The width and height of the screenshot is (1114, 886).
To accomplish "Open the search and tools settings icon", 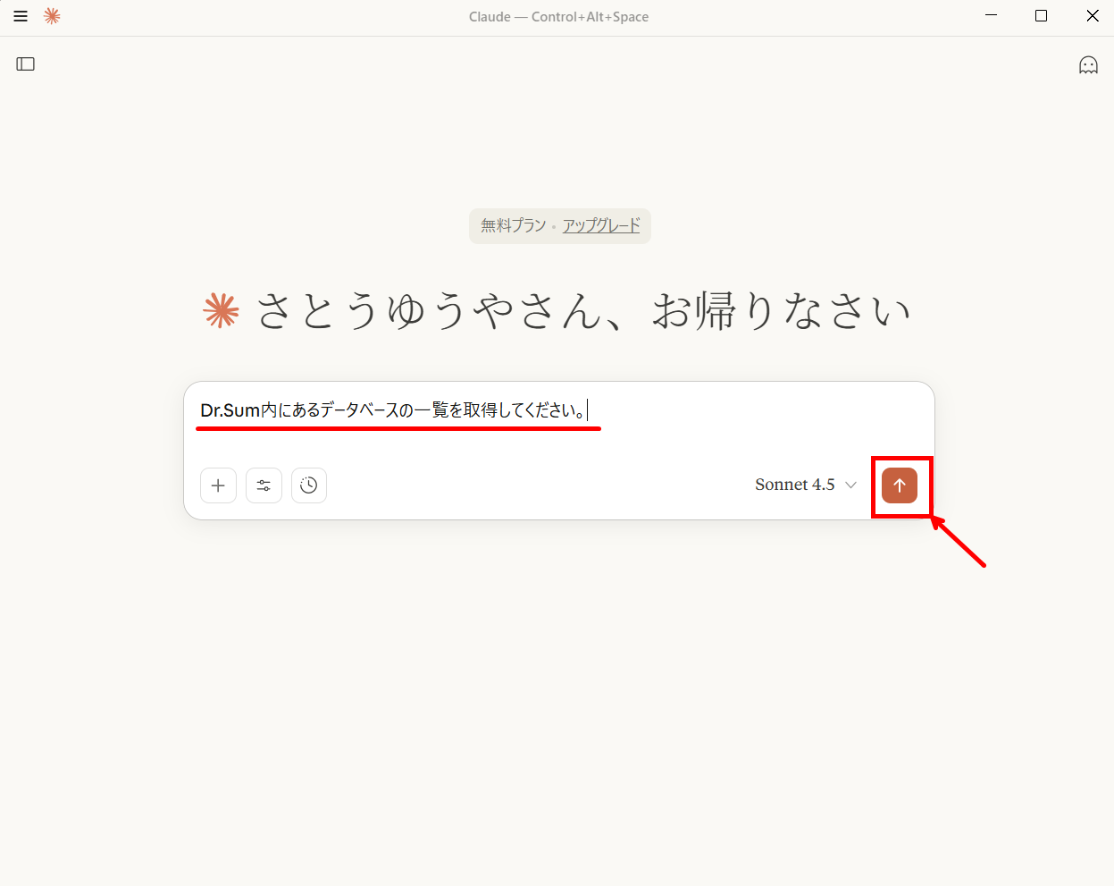I will [264, 485].
